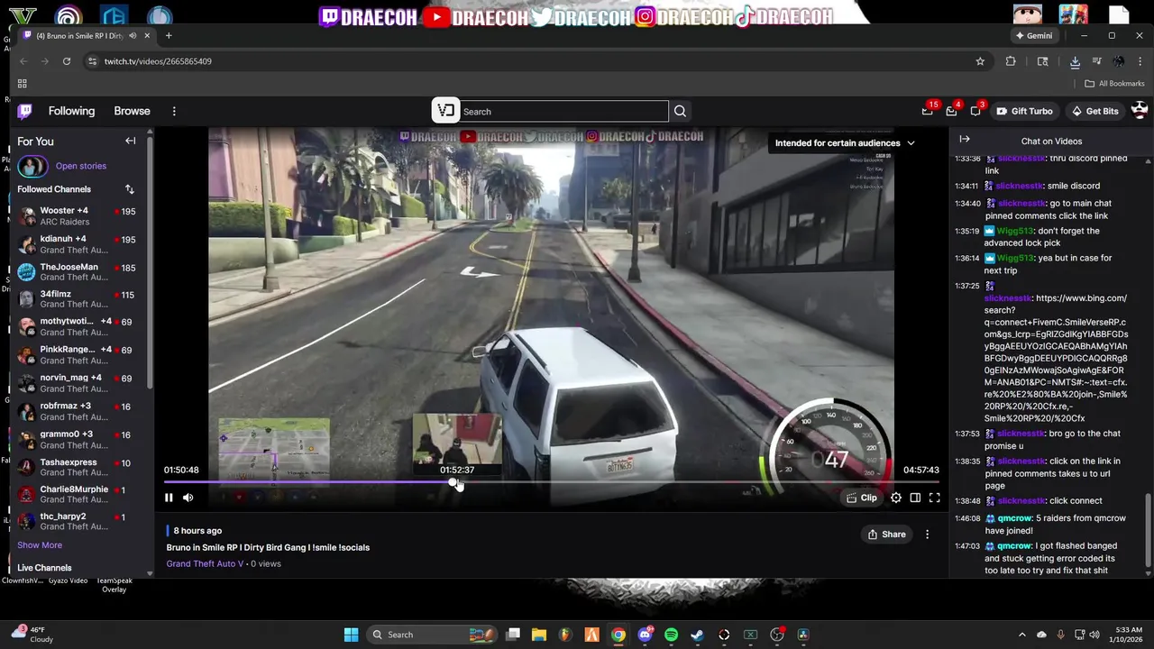Reload the page in Chrome
Viewport: 1154px width, 649px height.
point(67,61)
